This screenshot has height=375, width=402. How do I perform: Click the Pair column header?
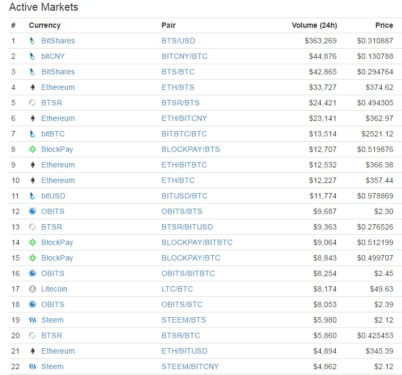tap(168, 25)
